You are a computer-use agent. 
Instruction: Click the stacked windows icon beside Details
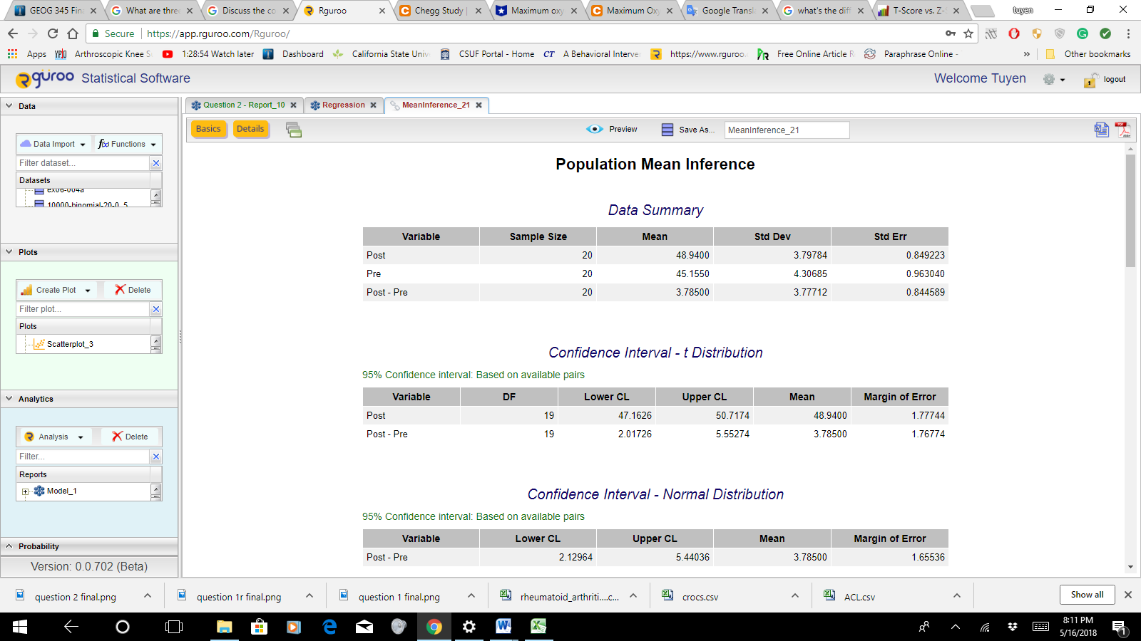tap(294, 130)
